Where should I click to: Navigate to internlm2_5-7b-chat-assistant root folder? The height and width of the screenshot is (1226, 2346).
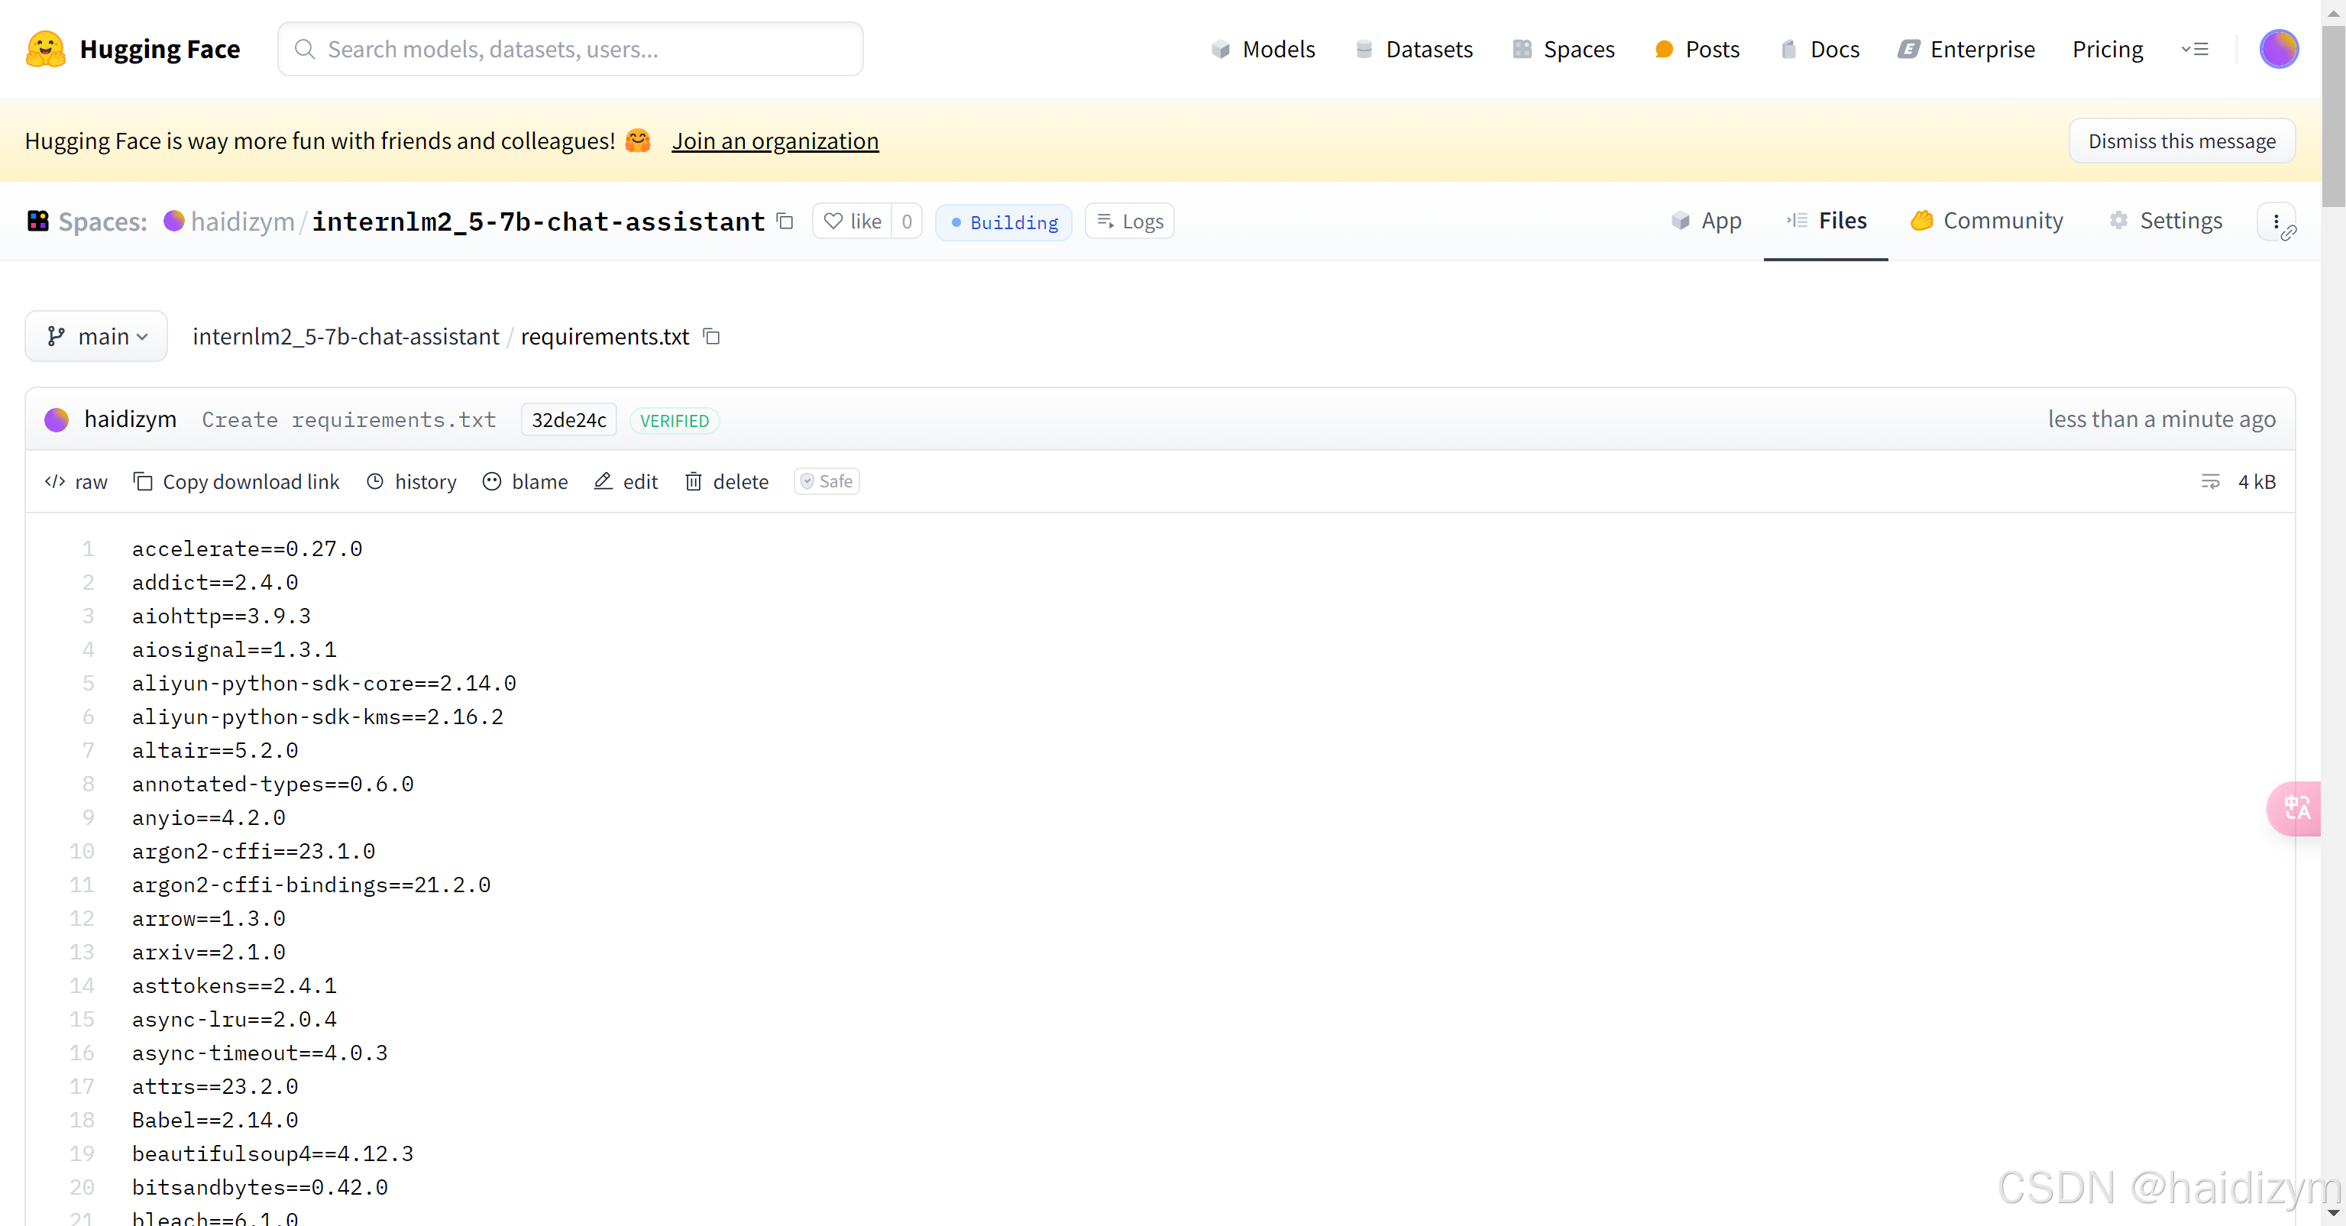coord(346,337)
